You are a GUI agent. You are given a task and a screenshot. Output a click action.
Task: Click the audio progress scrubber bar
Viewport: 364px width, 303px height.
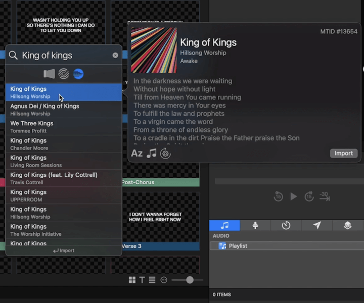pos(289,181)
